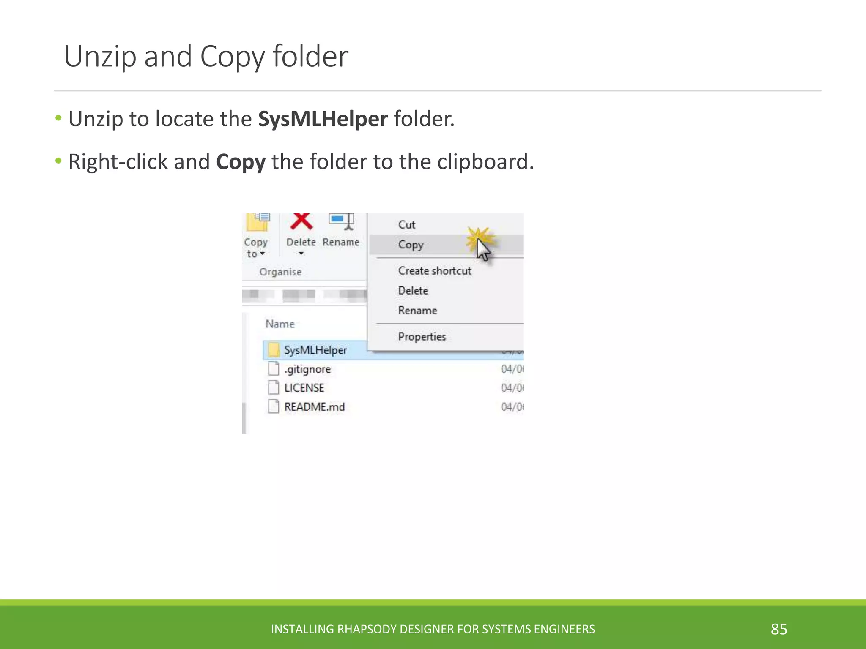Open the Delete dropdown arrow in ribbon
The height and width of the screenshot is (649, 866).
tap(301, 254)
